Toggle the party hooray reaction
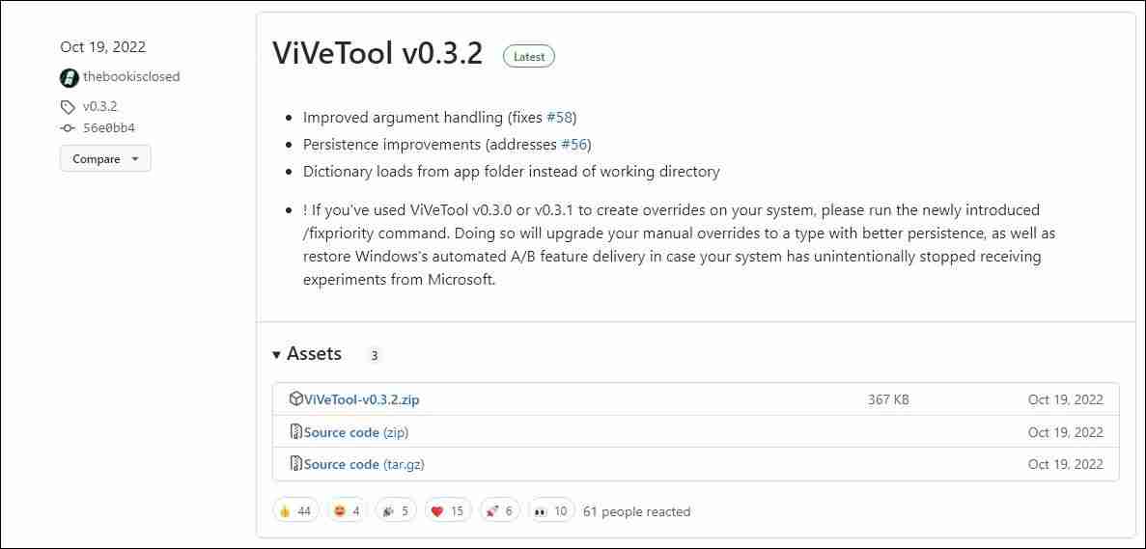 [x=397, y=511]
